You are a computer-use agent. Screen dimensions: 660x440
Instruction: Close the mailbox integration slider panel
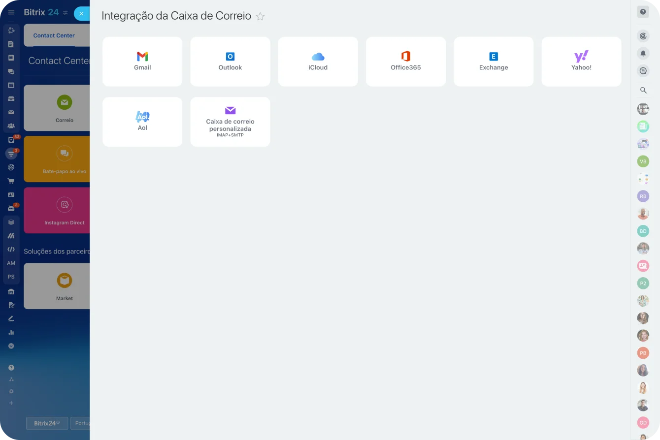tap(81, 14)
